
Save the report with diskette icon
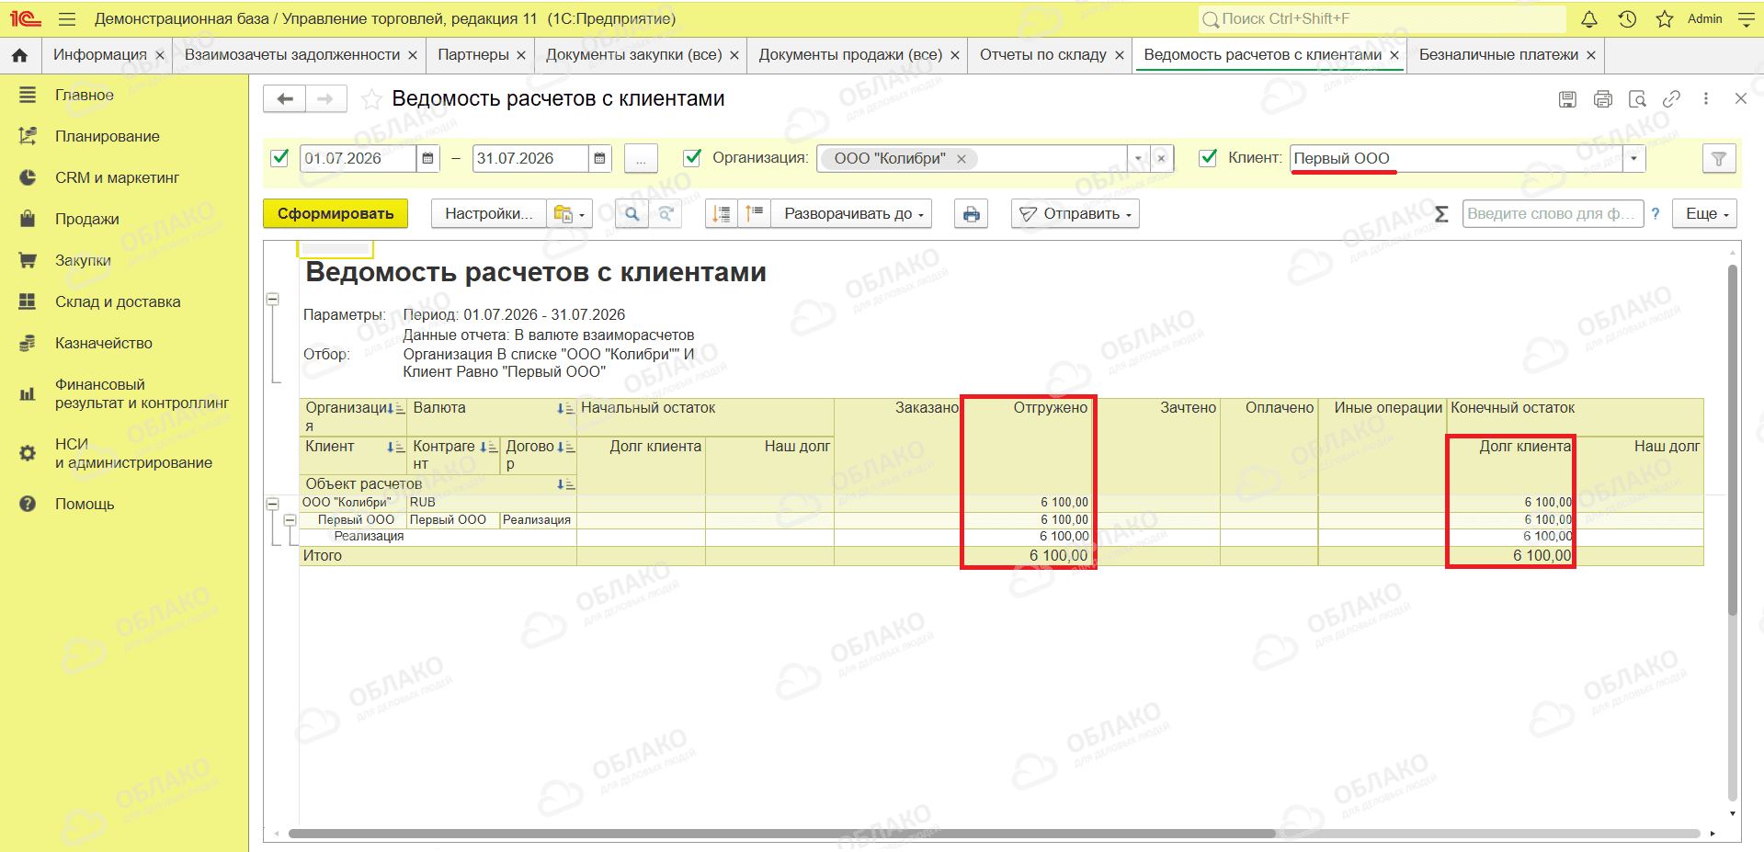[1568, 99]
